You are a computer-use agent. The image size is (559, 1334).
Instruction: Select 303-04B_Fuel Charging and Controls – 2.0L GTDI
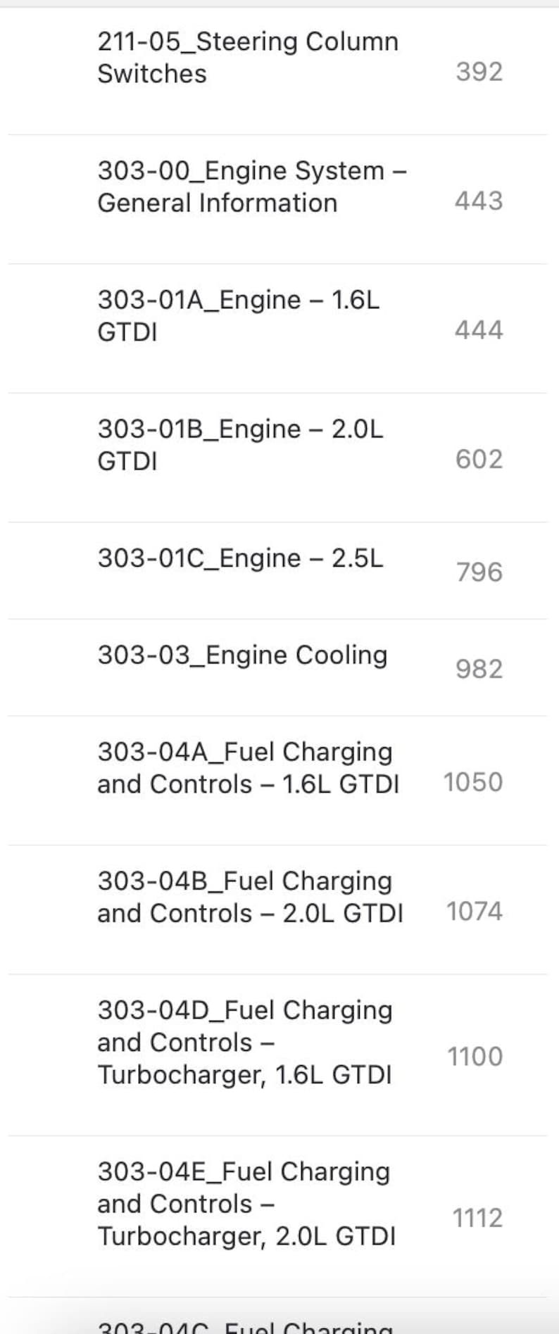(x=249, y=897)
